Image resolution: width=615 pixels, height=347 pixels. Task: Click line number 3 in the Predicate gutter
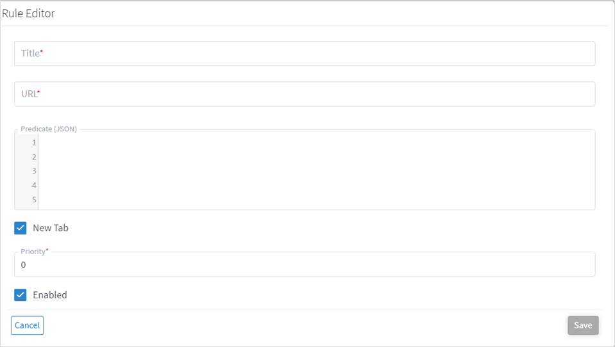(34, 171)
